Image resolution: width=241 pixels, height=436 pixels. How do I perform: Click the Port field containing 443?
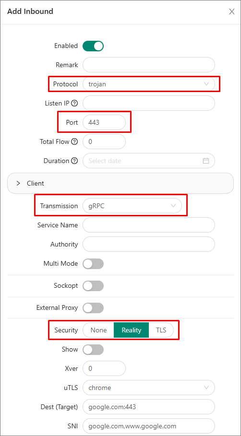104,122
